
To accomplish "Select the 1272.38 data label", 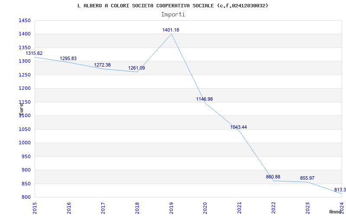I will tap(103, 65).
